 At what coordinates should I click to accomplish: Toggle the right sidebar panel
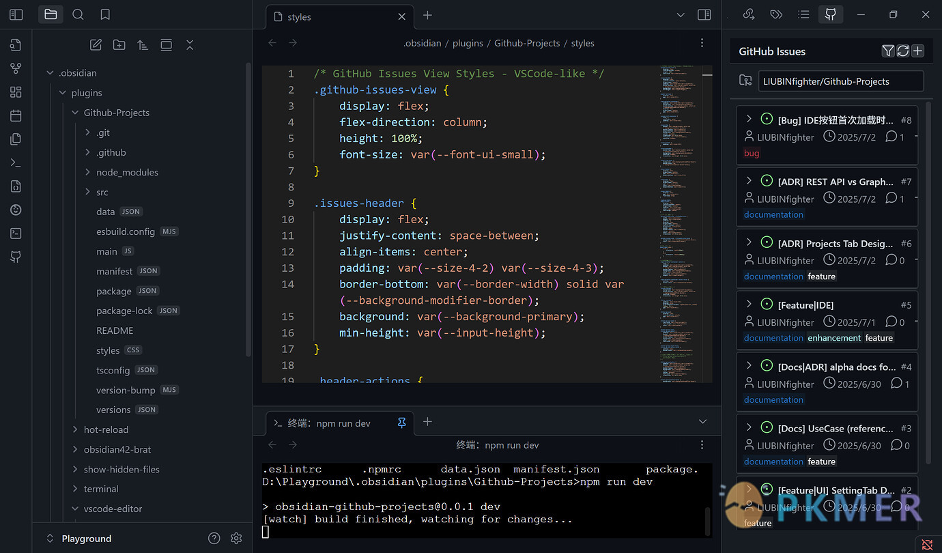coord(704,15)
